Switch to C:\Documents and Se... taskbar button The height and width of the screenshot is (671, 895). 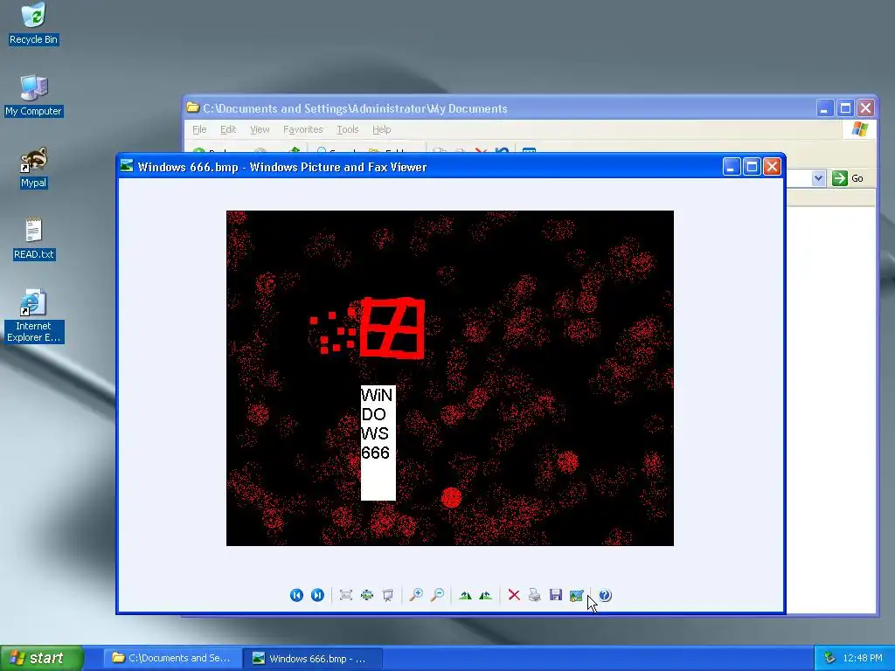pyautogui.click(x=171, y=658)
